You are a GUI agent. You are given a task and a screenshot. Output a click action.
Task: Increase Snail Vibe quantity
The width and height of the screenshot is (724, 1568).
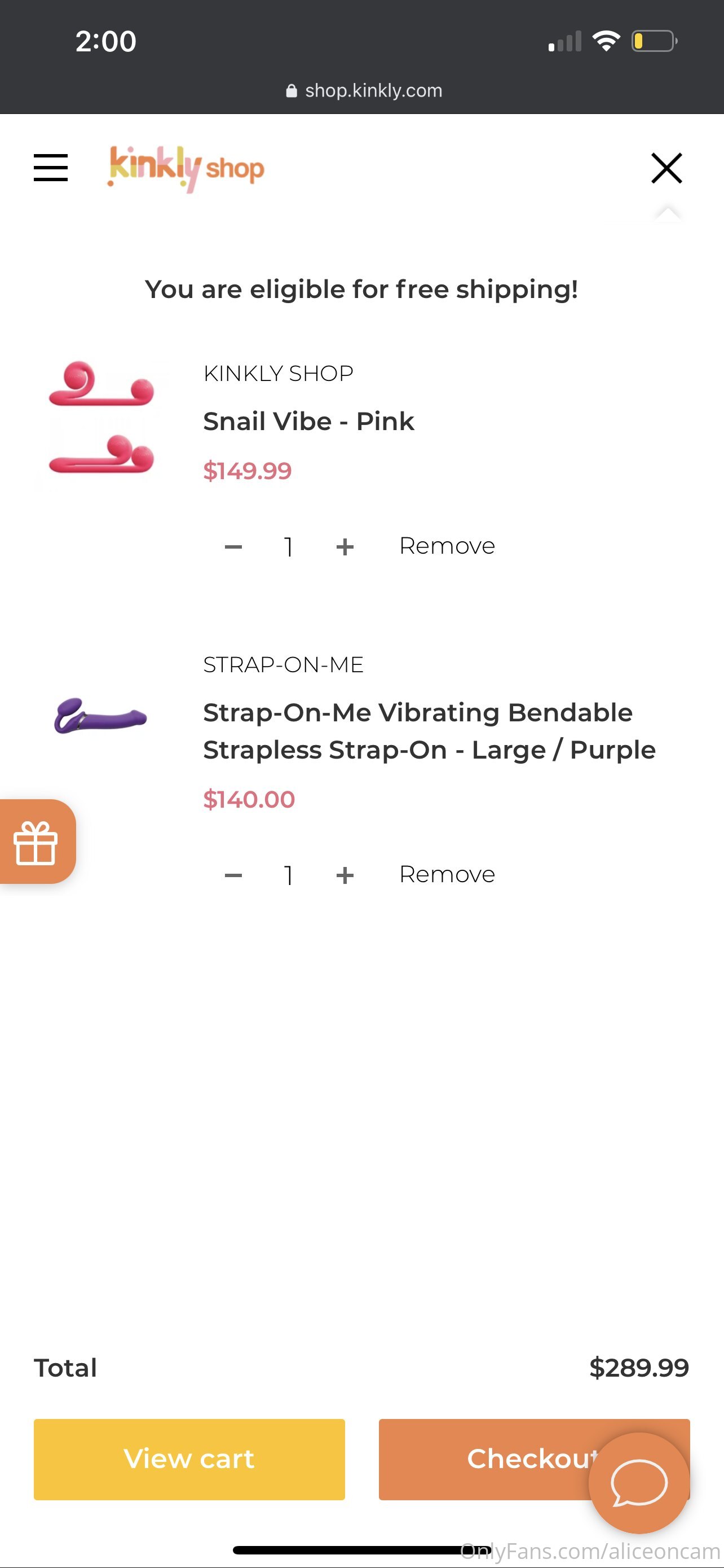(345, 546)
